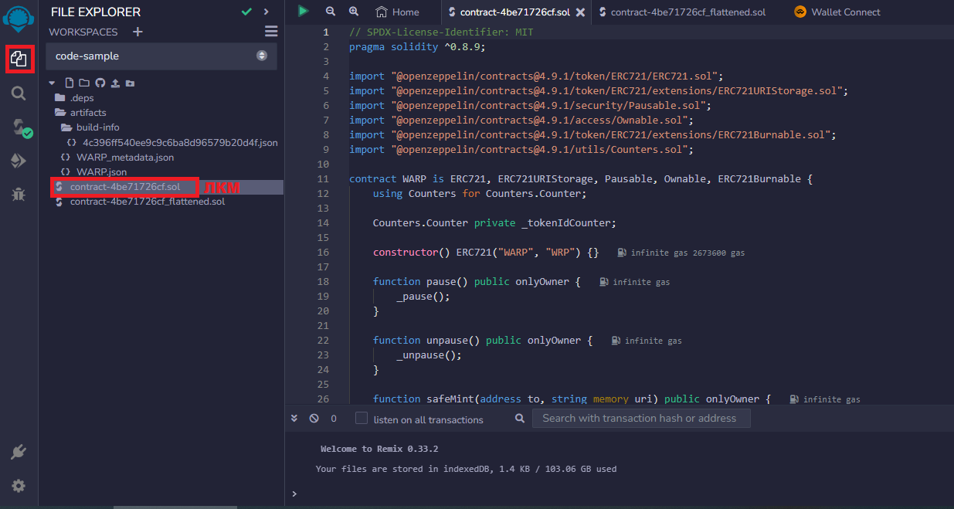Open the Debugger bug icon
The image size is (954, 509).
coord(19,194)
